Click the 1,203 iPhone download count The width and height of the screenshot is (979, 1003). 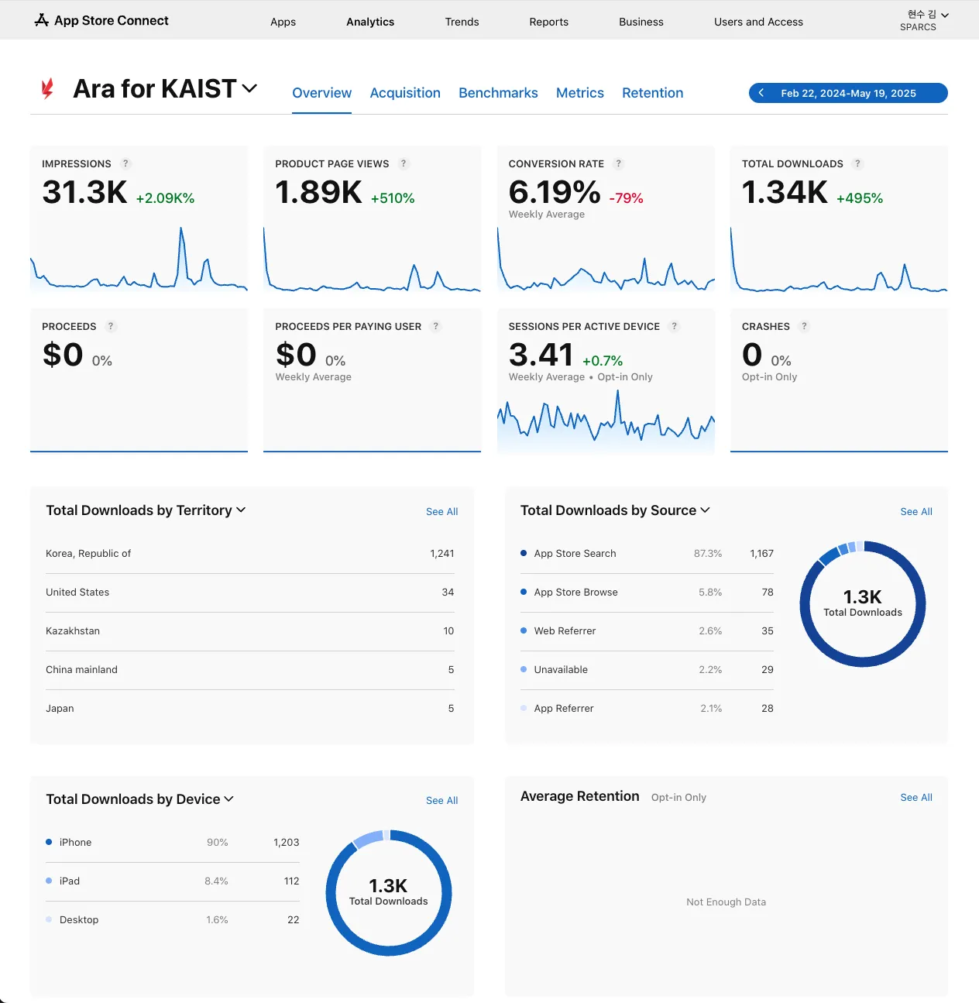point(286,842)
